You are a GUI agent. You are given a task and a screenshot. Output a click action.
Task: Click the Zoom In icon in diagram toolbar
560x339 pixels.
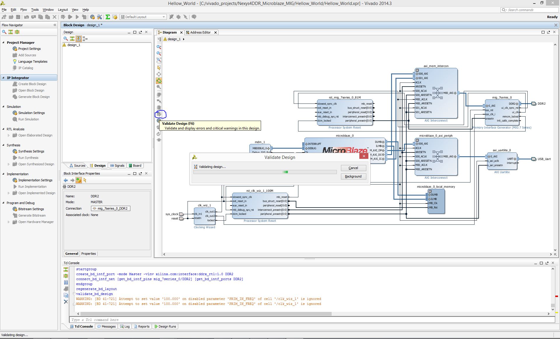[x=159, y=47]
